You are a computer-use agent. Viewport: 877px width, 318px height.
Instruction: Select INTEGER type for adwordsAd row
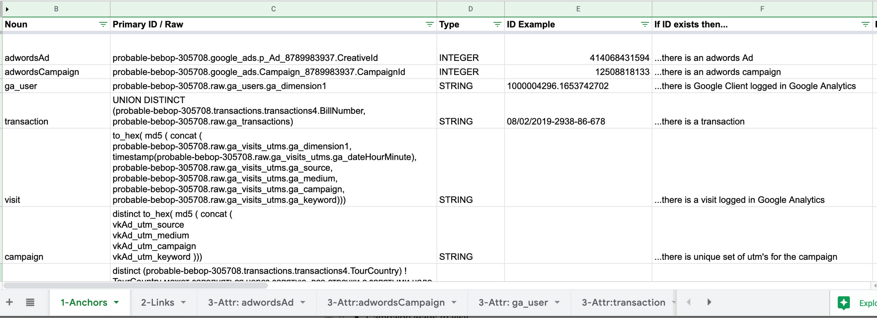(471, 49)
